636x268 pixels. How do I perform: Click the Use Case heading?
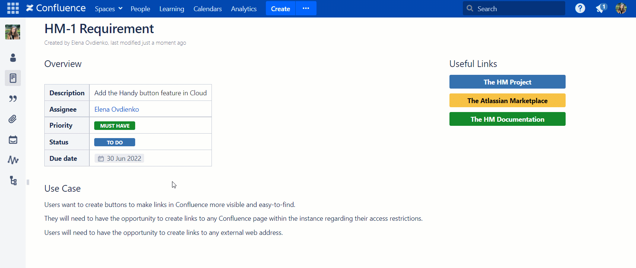(63, 189)
